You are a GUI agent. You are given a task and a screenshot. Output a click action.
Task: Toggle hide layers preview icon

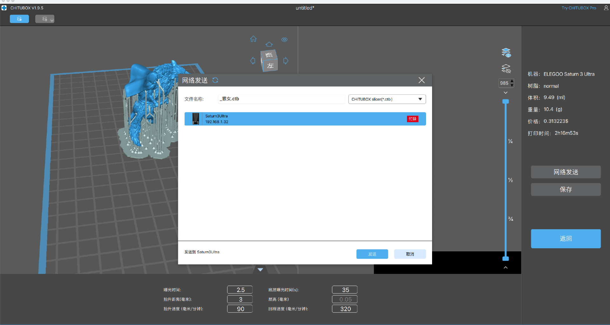pos(506,69)
